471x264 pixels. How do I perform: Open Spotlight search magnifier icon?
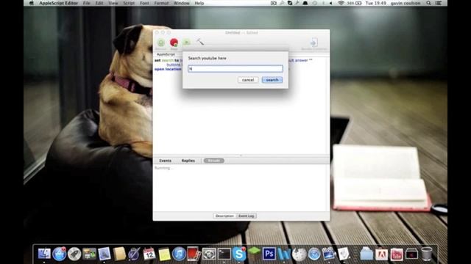coord(428,3)
